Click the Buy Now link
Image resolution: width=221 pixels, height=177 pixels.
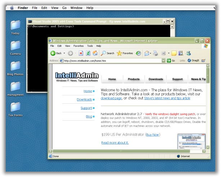coord(153,135)
